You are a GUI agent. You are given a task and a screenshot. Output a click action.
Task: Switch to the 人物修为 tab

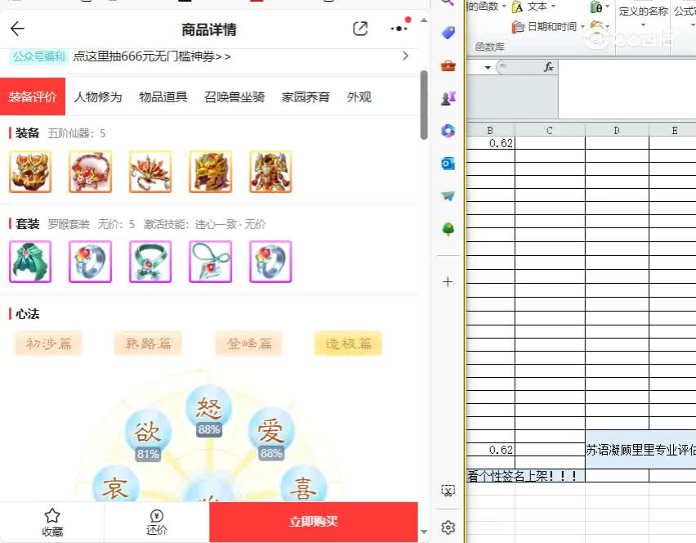(x=97, y=96)
